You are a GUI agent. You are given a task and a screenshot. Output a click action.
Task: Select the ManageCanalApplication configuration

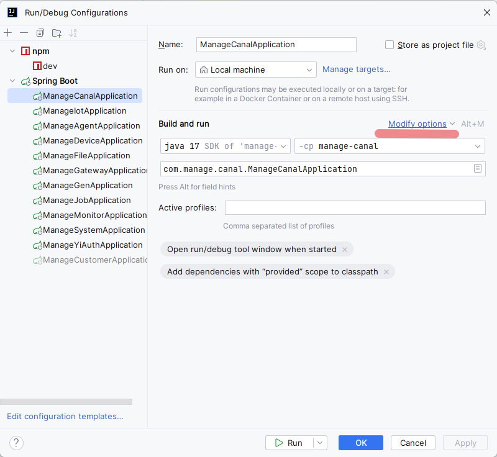(75, 96)
